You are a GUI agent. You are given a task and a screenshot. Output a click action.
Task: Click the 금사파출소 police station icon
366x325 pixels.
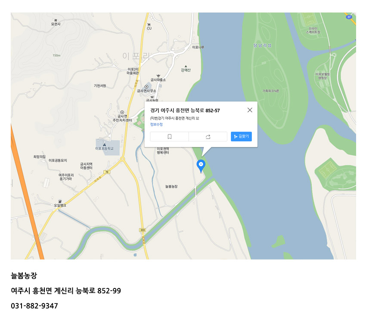158,76
